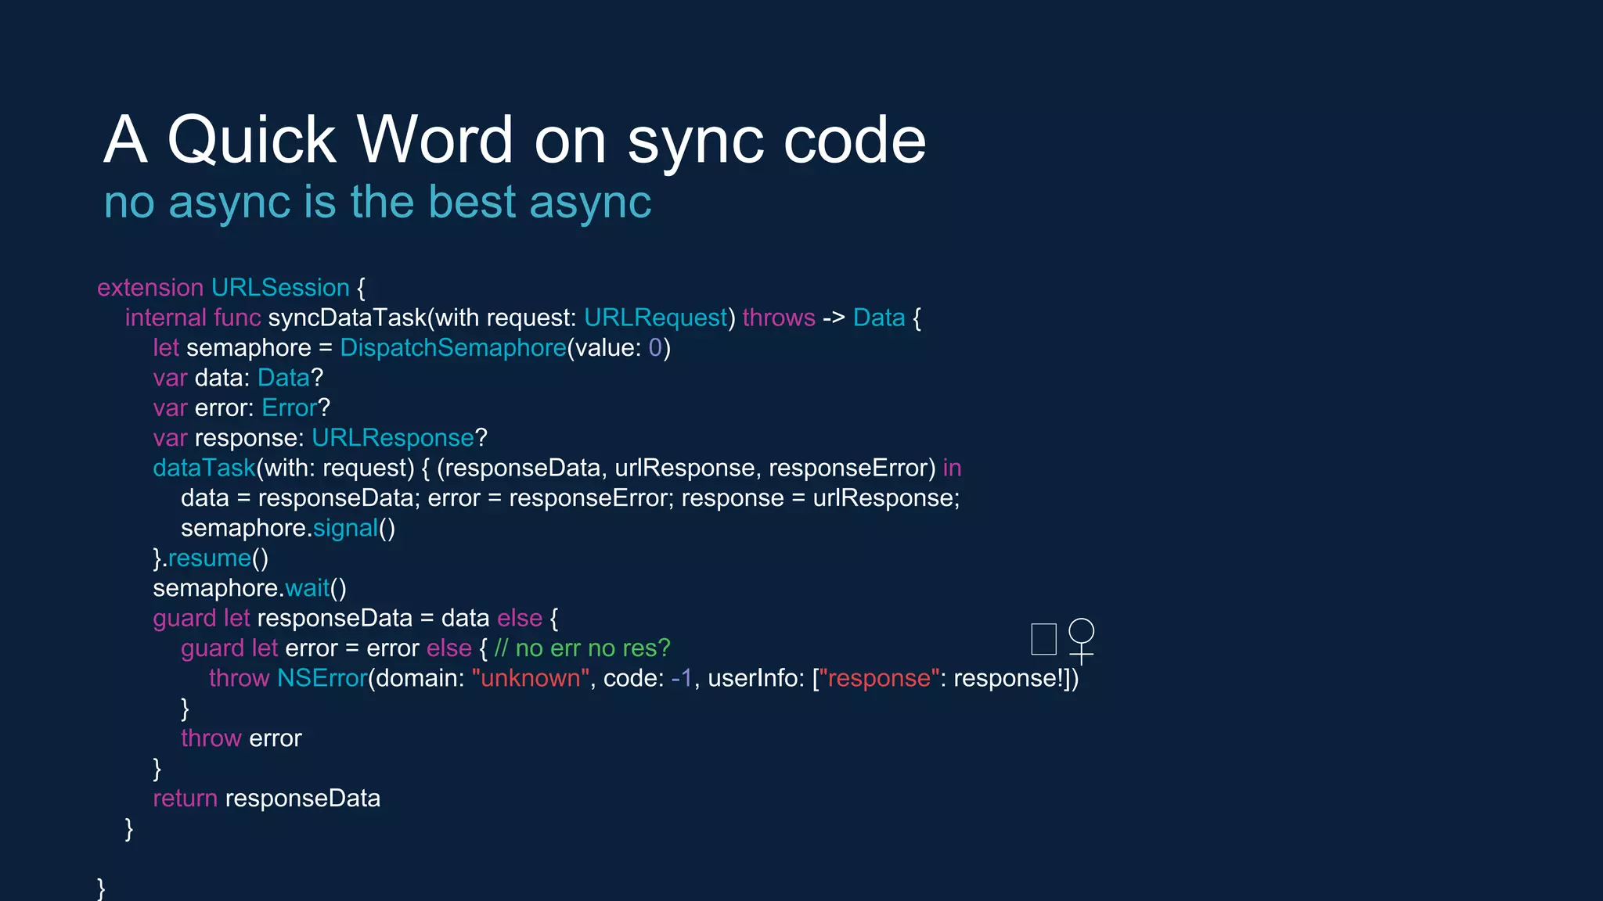
Task: Click the 'throw NSError(domain: "unknown"' line
Action: [644, 678]
